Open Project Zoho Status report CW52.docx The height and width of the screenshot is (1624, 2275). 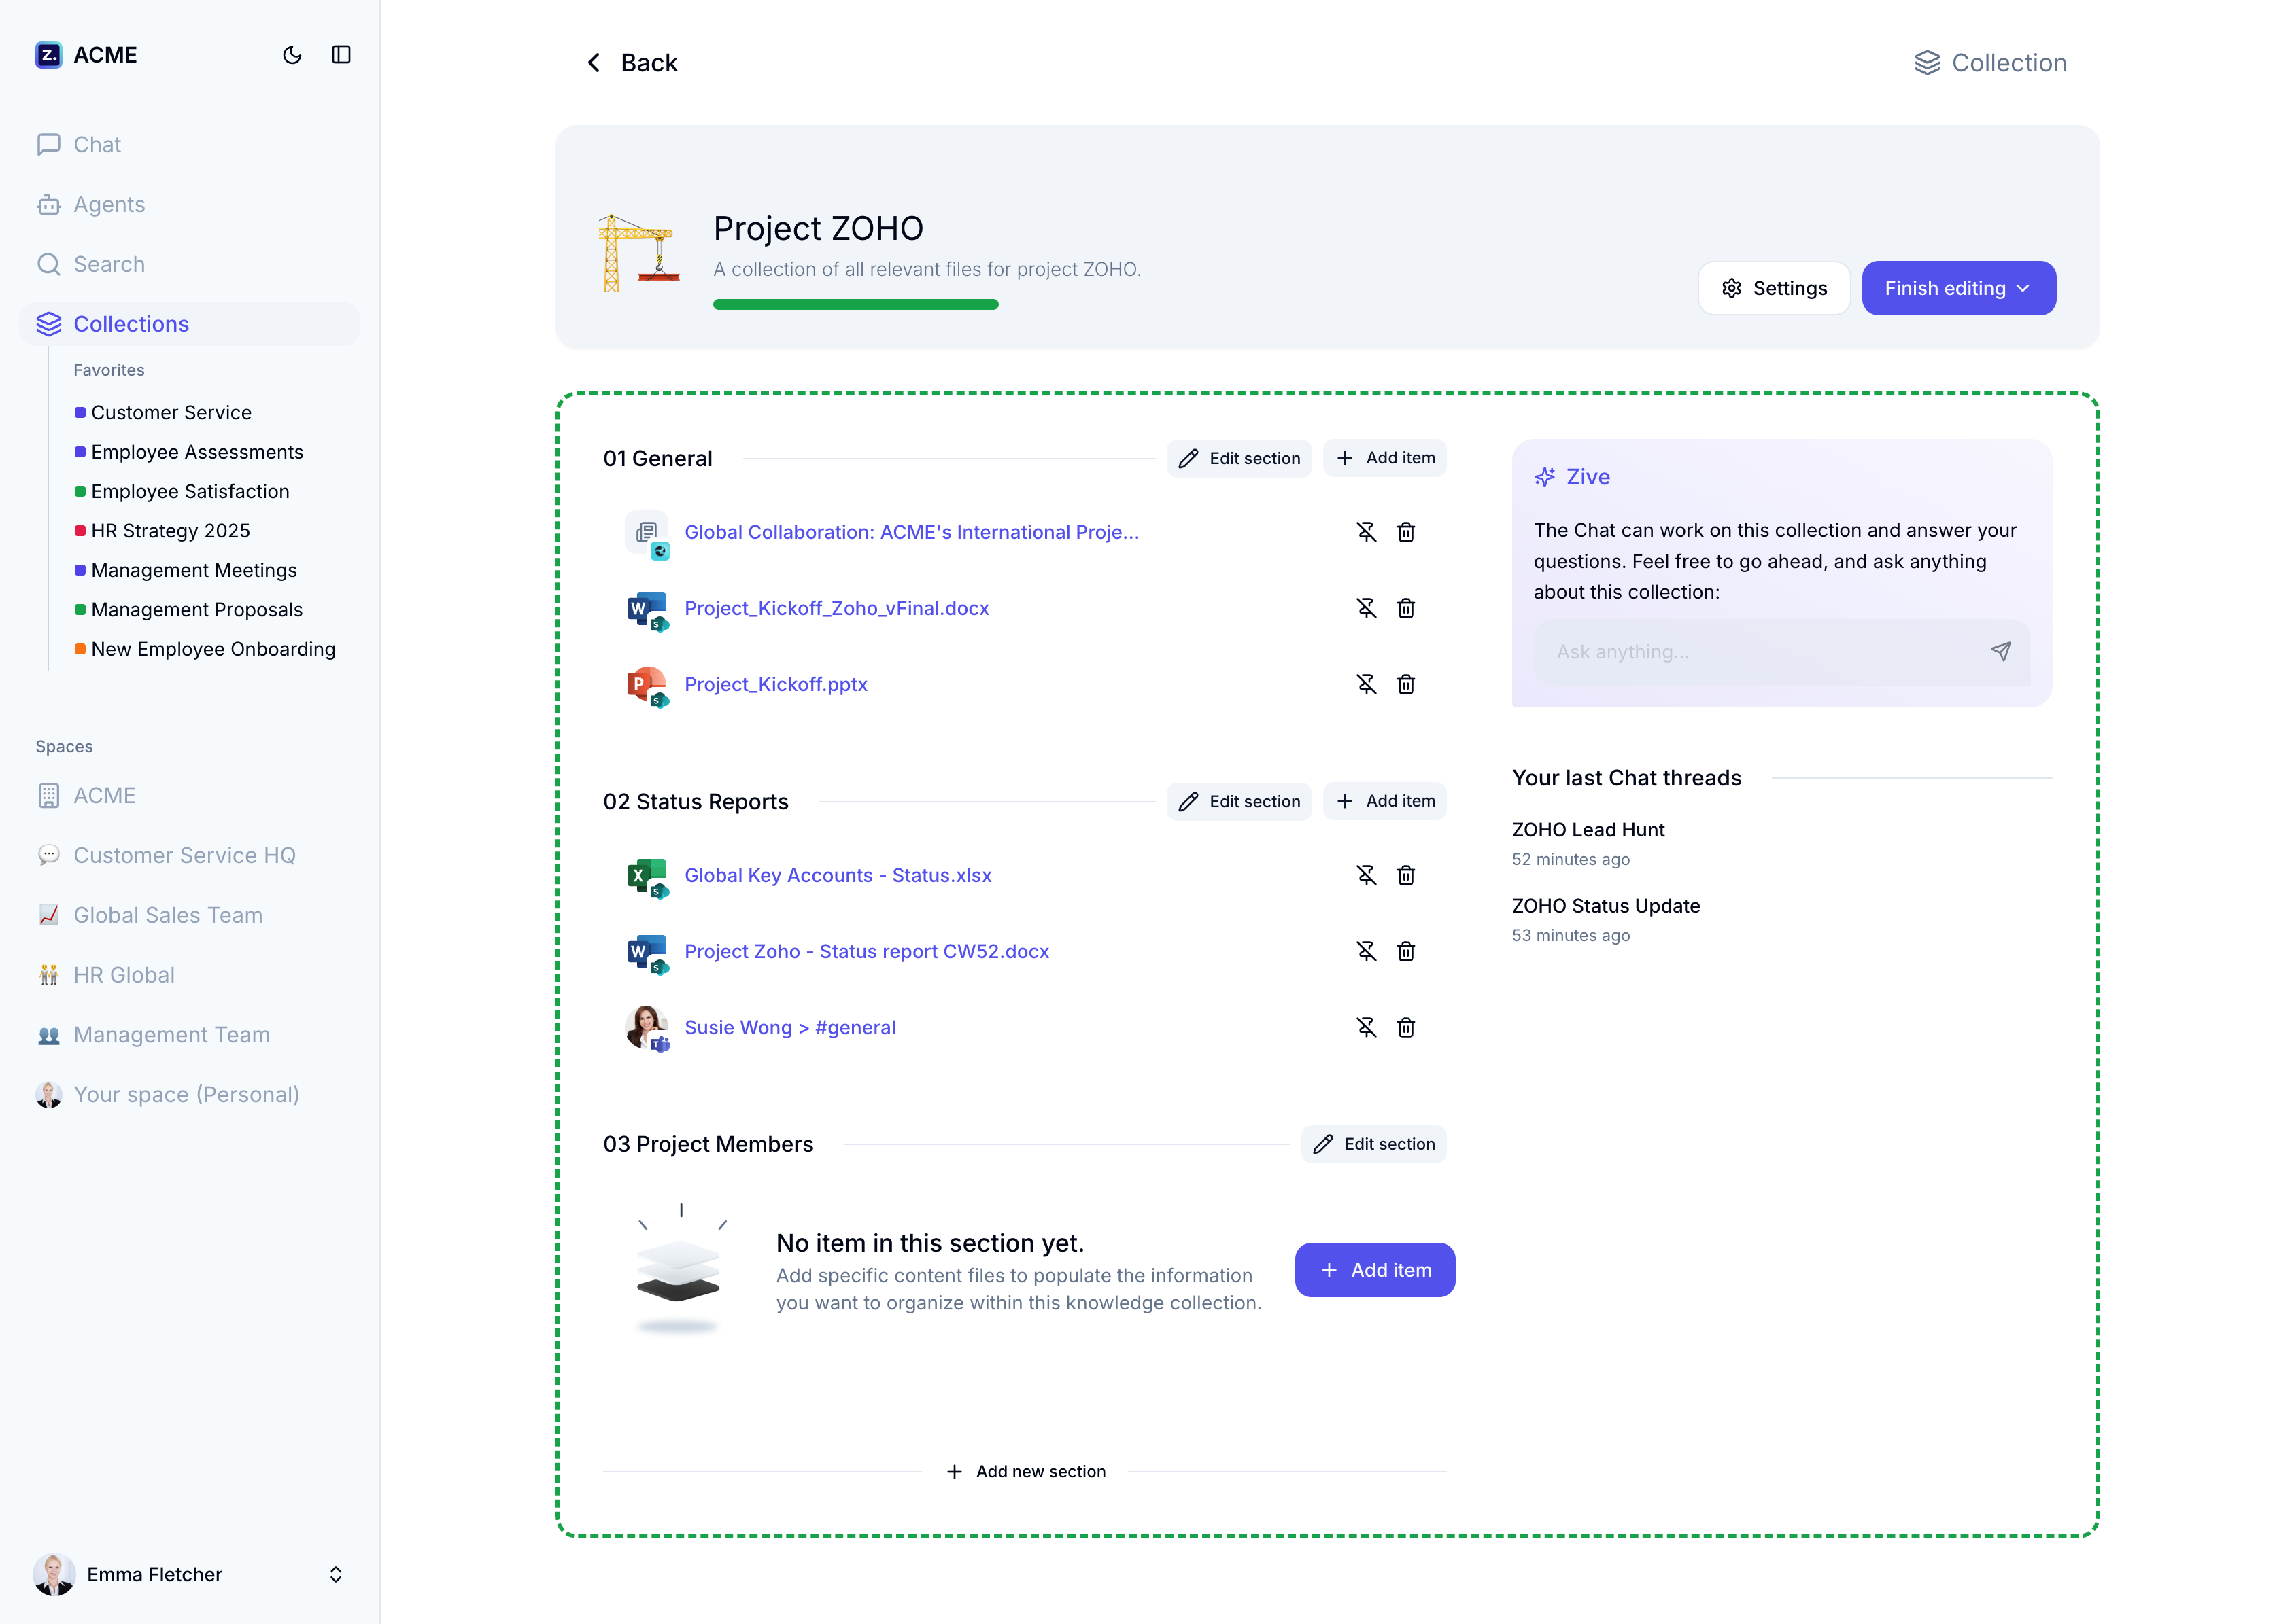click(866, 951)
